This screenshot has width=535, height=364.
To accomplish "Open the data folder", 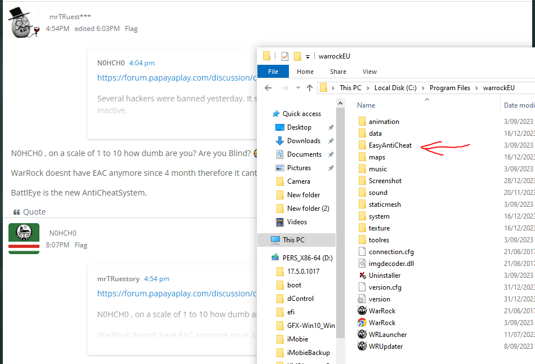I will tap(370, 134).
